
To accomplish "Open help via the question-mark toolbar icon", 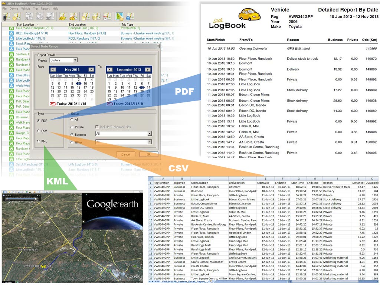I will click(x=130, y=16).
